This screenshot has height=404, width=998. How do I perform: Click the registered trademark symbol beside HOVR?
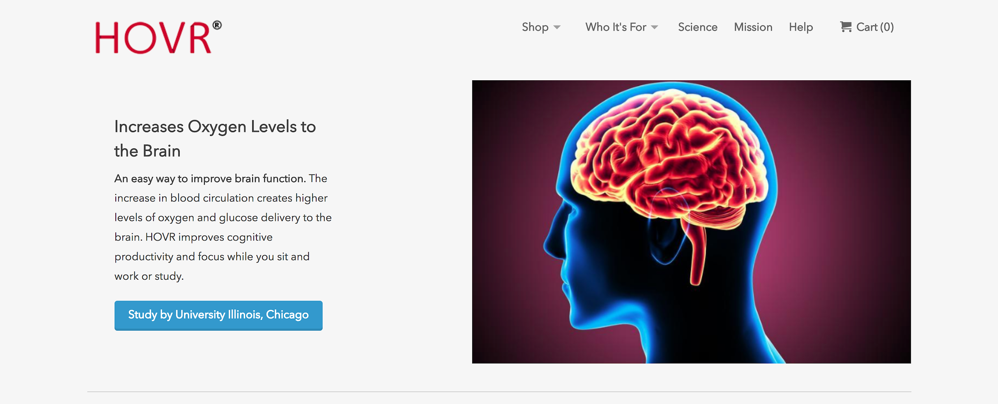217,25
